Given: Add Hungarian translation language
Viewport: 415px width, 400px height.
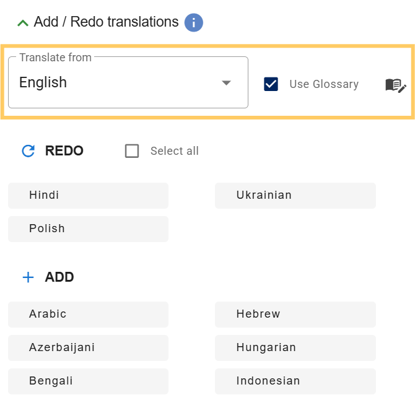Looking at the screenshot, I should pyautogui.click(x=295, y=348).
